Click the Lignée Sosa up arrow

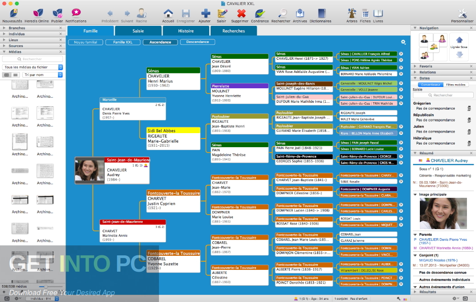[459, 39]
